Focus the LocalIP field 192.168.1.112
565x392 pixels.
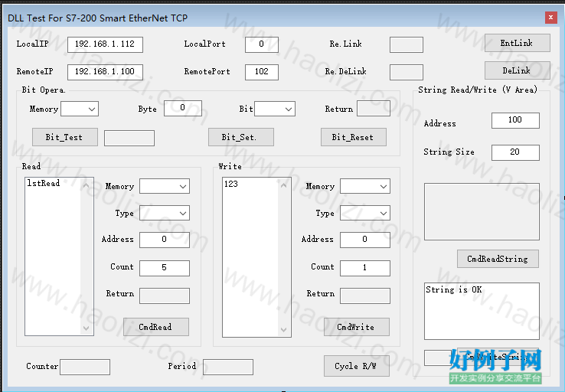coord(105,44)
